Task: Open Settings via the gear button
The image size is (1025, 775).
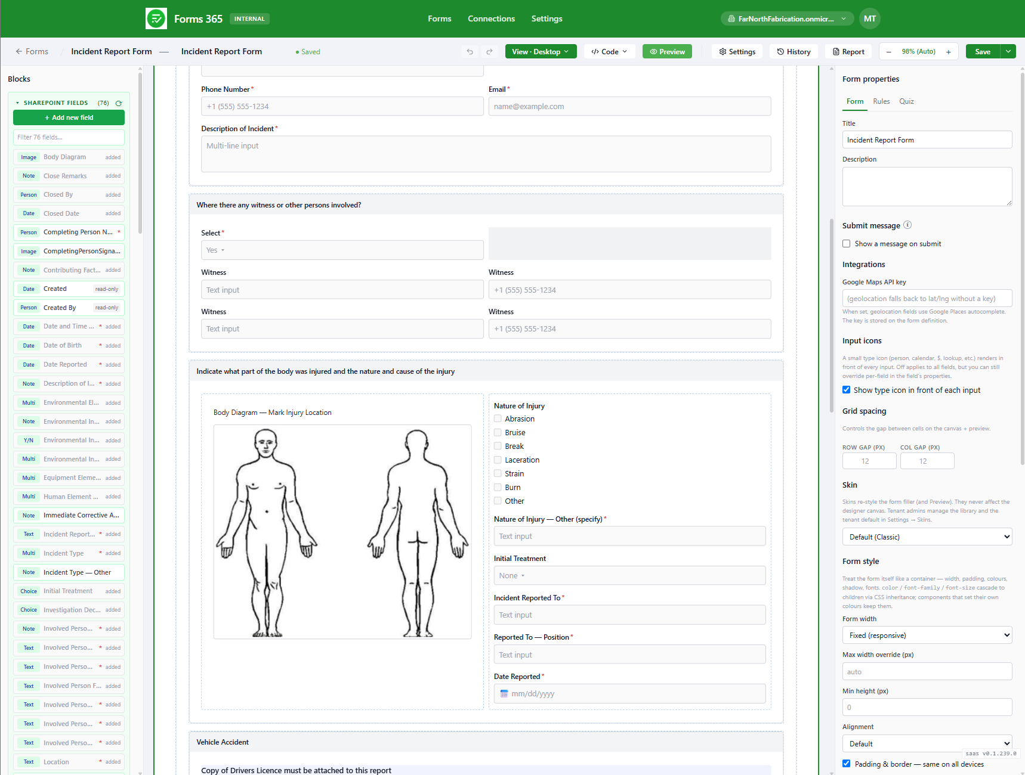Action: (737, 52)
